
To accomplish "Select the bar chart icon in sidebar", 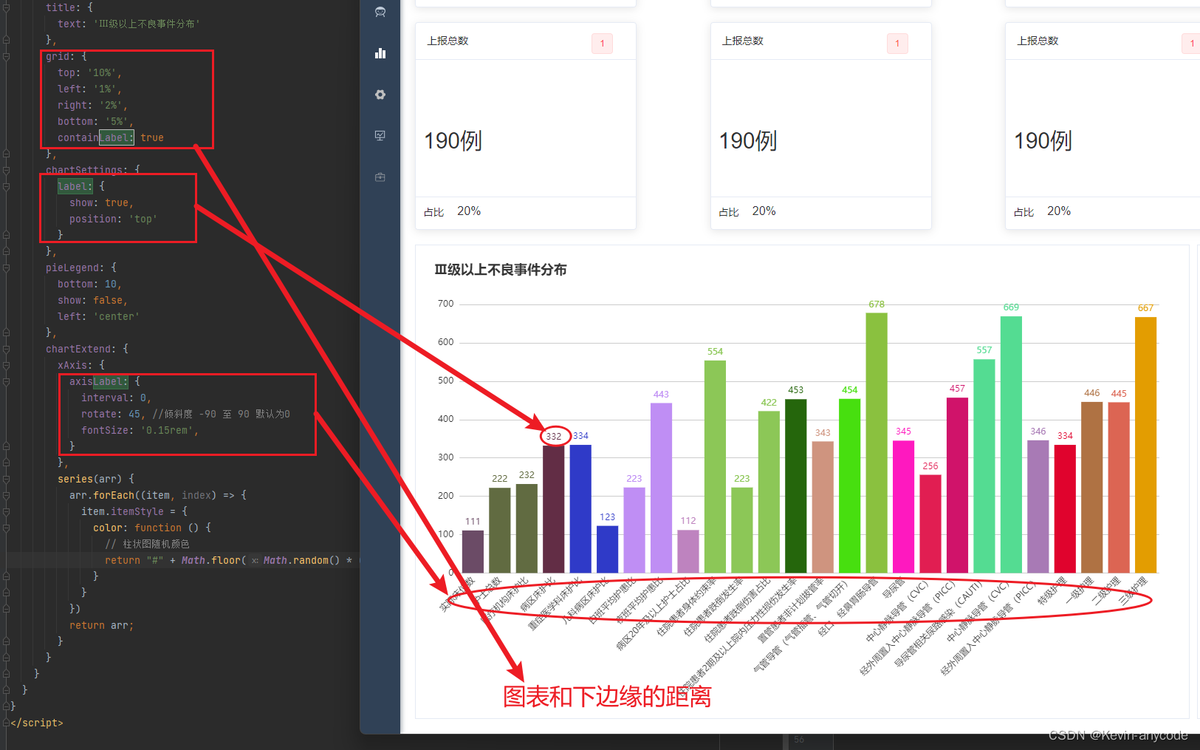I will pos(380,53).
